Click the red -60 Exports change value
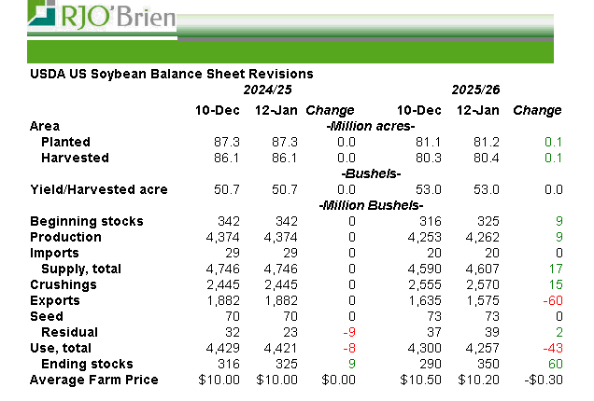Viewport: 594px width, 401px height. (x=551, y=300)
